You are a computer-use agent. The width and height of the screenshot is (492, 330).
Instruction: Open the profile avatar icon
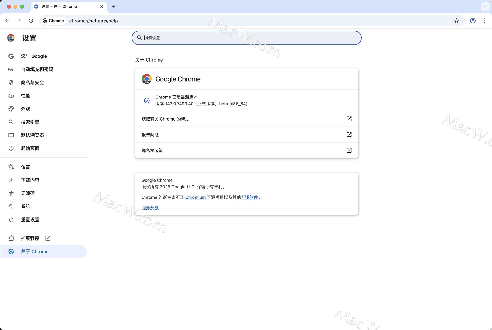pos(473,21)
